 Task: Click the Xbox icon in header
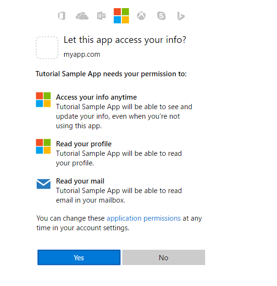point(141,16)
